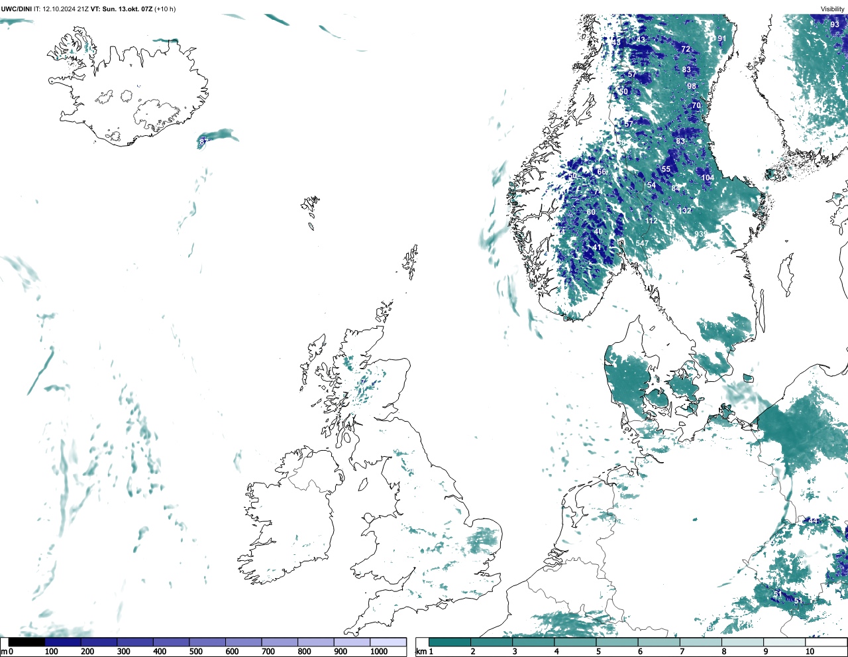Click the '41' visibility value

click(597, 248)
